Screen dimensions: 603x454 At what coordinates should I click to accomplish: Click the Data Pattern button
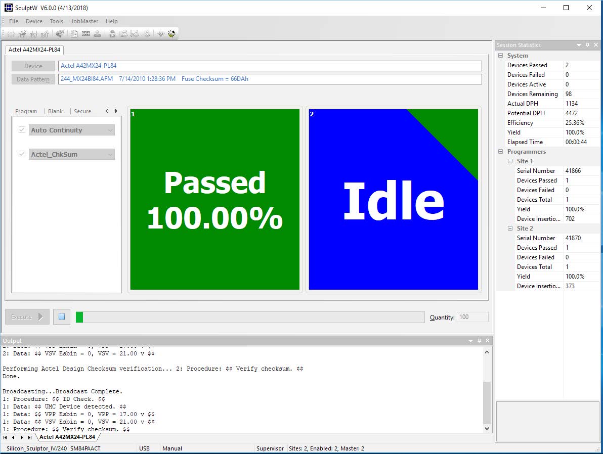pyautogui.click(x=33, y=79)
